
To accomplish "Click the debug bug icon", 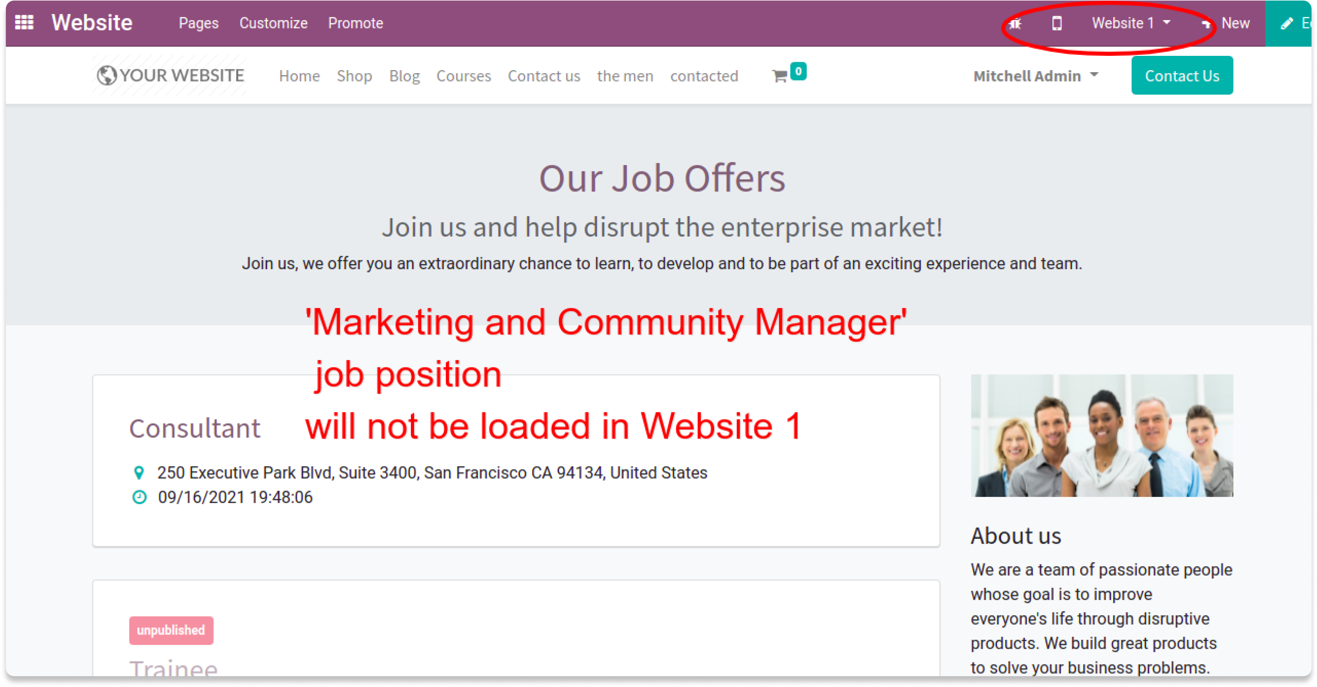I will click(x=1015, y=24).
